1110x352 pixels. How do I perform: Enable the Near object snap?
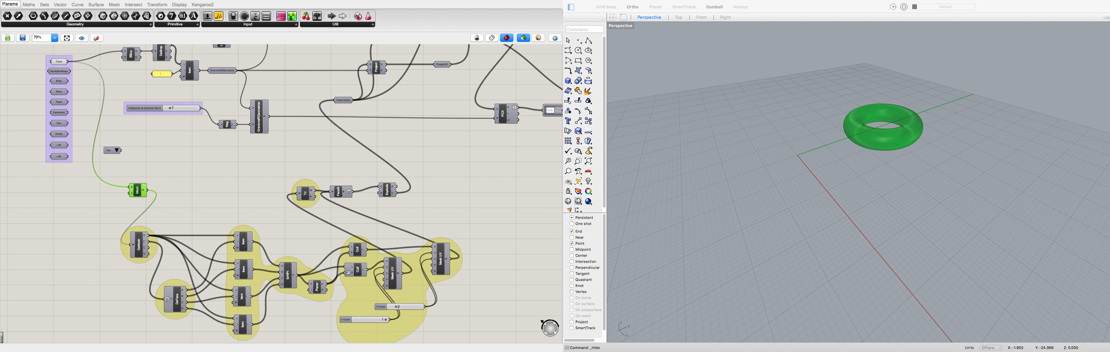(x=572, y=237)
